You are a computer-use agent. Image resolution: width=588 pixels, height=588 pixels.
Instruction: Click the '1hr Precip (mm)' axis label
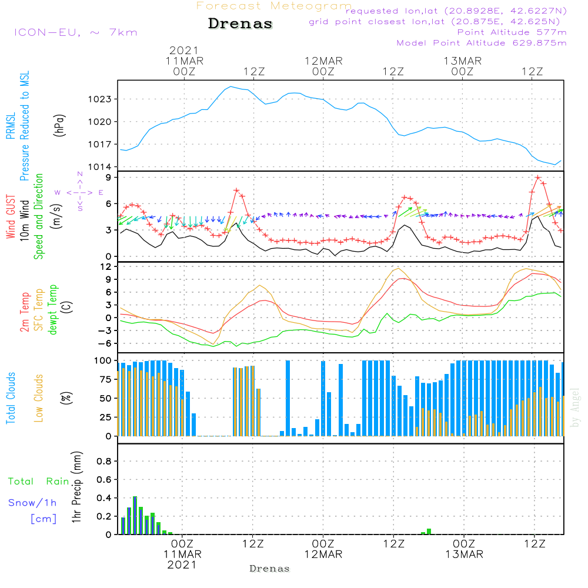pyautogui.click(x=77, y=487)
